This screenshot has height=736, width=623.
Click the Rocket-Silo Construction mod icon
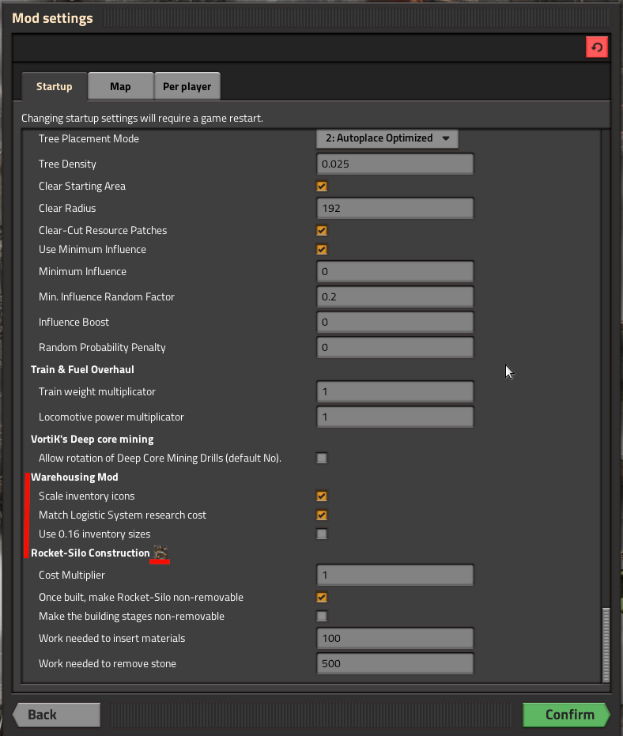pos(160,553)
